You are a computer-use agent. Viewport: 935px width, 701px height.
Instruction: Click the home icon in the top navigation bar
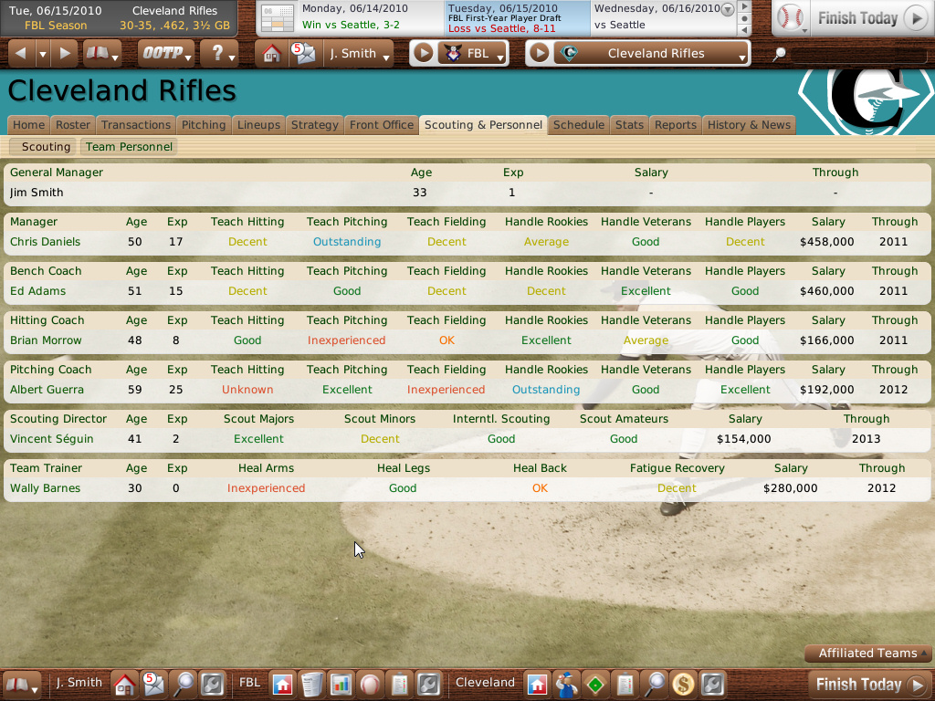pos(271,54)
